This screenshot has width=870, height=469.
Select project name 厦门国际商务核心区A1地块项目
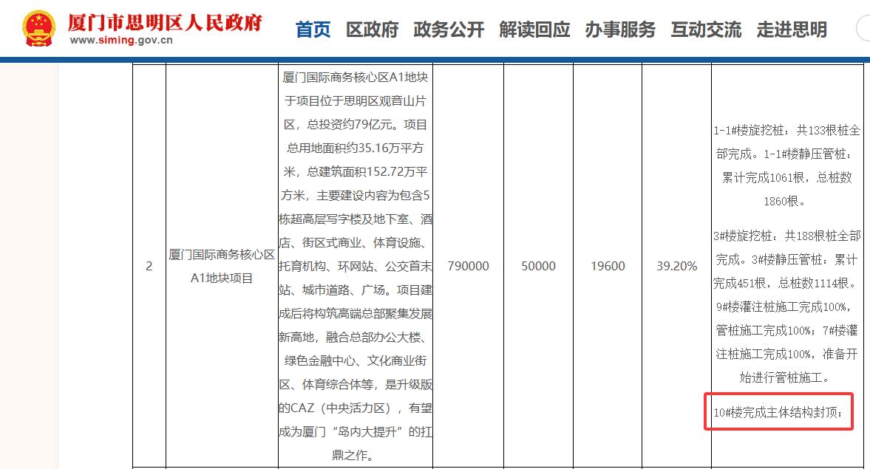[x=222, y=266]
